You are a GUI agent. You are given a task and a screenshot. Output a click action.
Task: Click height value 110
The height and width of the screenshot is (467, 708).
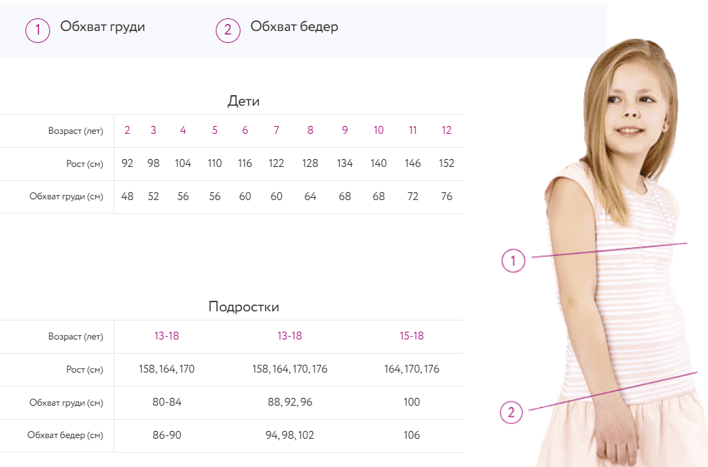215,163
